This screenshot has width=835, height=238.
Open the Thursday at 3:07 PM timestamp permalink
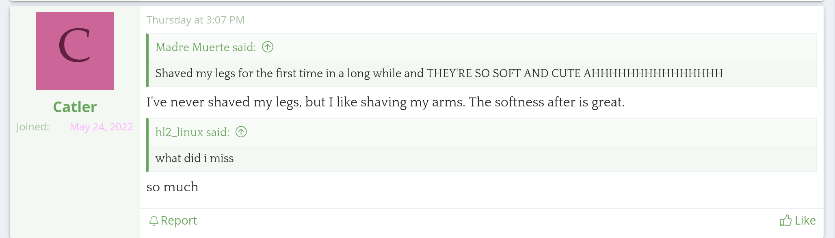[195, 20]
